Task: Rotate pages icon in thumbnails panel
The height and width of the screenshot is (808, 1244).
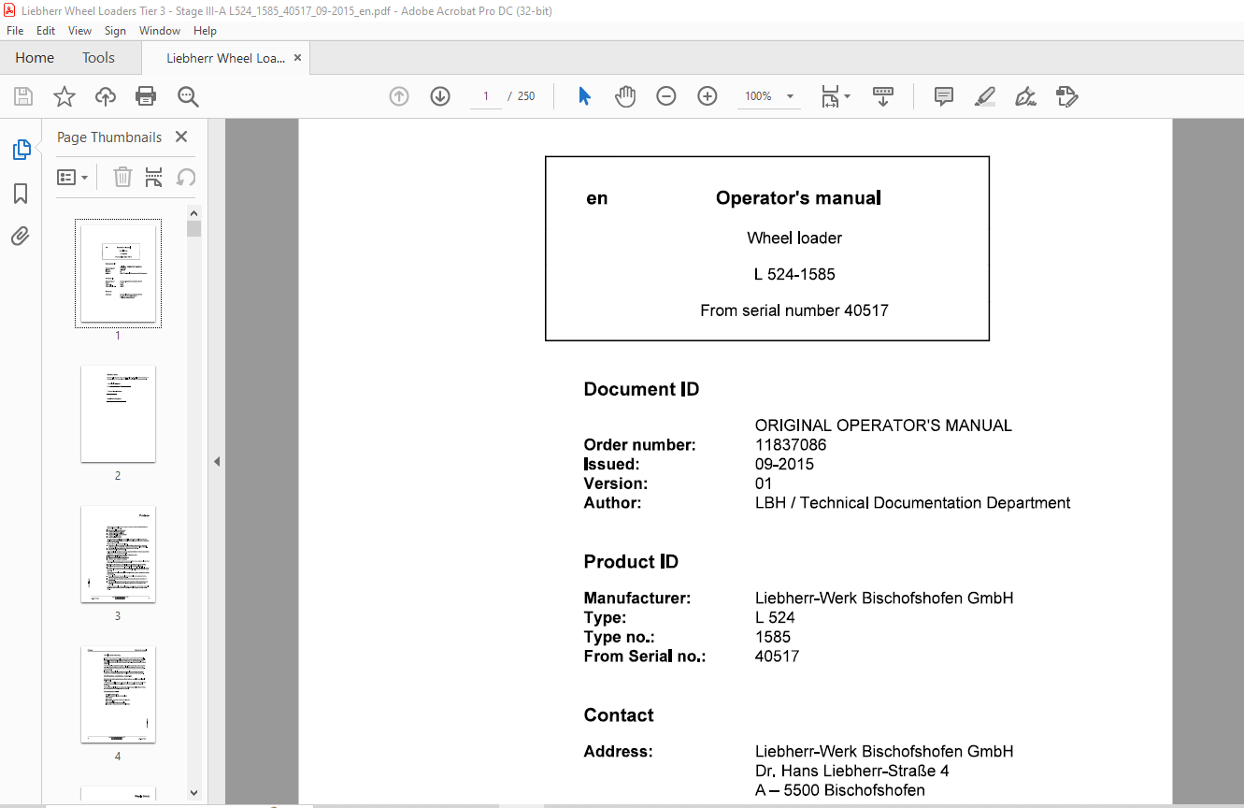Action: point(186,177)
